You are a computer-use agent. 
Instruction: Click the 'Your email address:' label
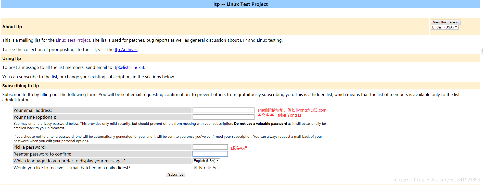pyautogui.click(x=33, y=110)
